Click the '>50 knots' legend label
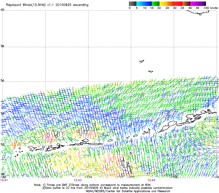 pyautogui.click(x=210, y=8)
